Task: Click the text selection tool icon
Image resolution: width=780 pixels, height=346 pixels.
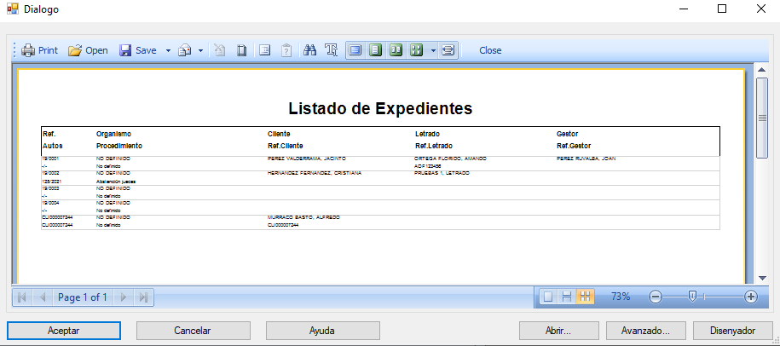Action: point(332,50)
